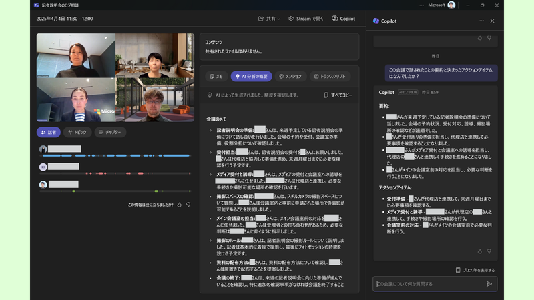Toggle the Copilot button in header
This screenshot has height=300, width=534.
tap(343, 19)
